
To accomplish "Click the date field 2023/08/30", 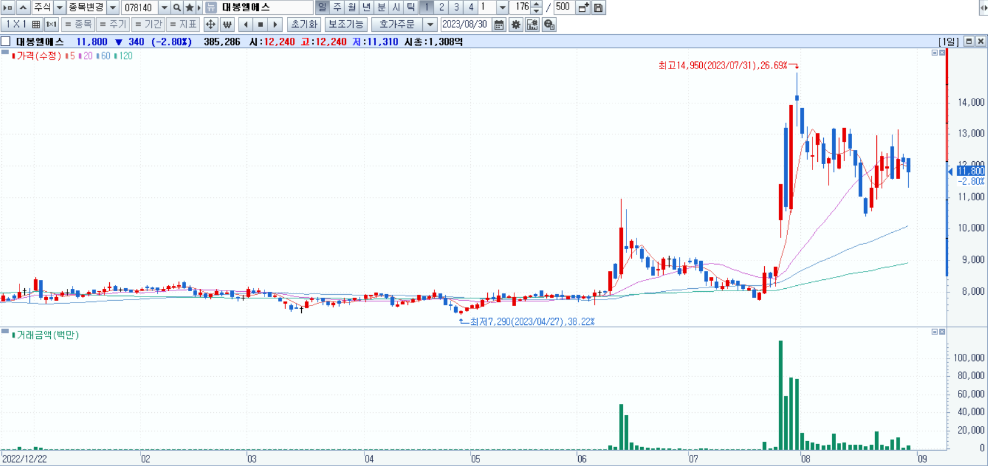I will [465, 24].
